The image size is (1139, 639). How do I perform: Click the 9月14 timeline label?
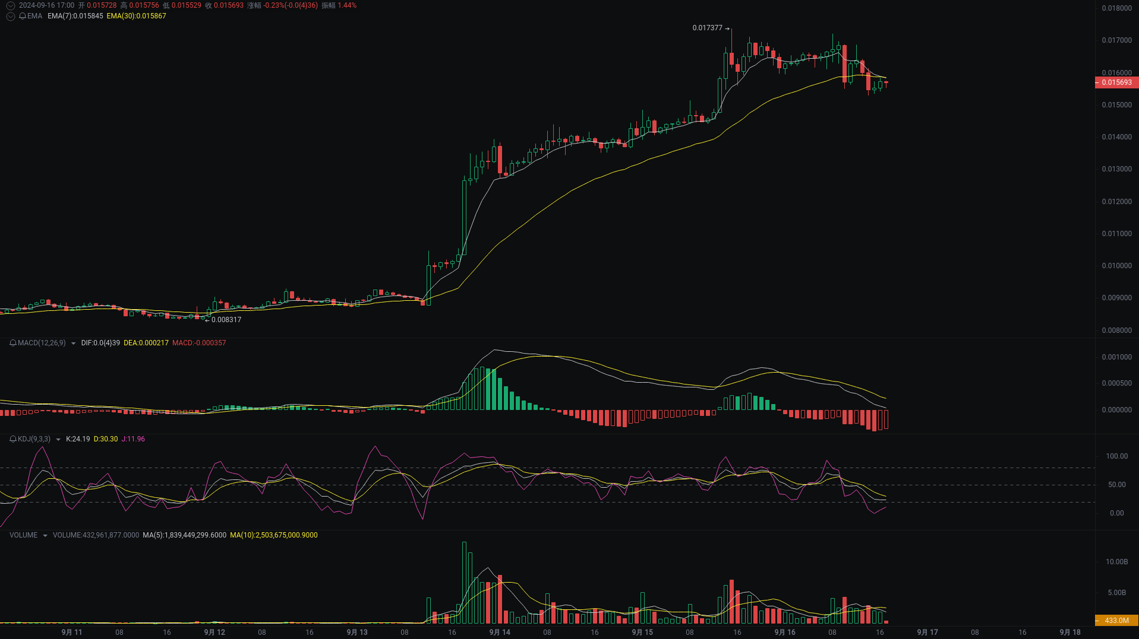(x=499, y=632)
